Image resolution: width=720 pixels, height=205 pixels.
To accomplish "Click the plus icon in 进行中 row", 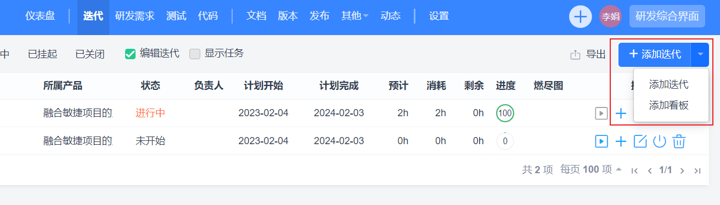I will tap(621, 113).
